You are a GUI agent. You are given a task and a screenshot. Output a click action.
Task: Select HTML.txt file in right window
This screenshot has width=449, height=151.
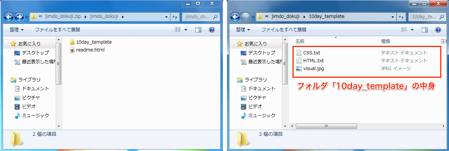[310, 60]
